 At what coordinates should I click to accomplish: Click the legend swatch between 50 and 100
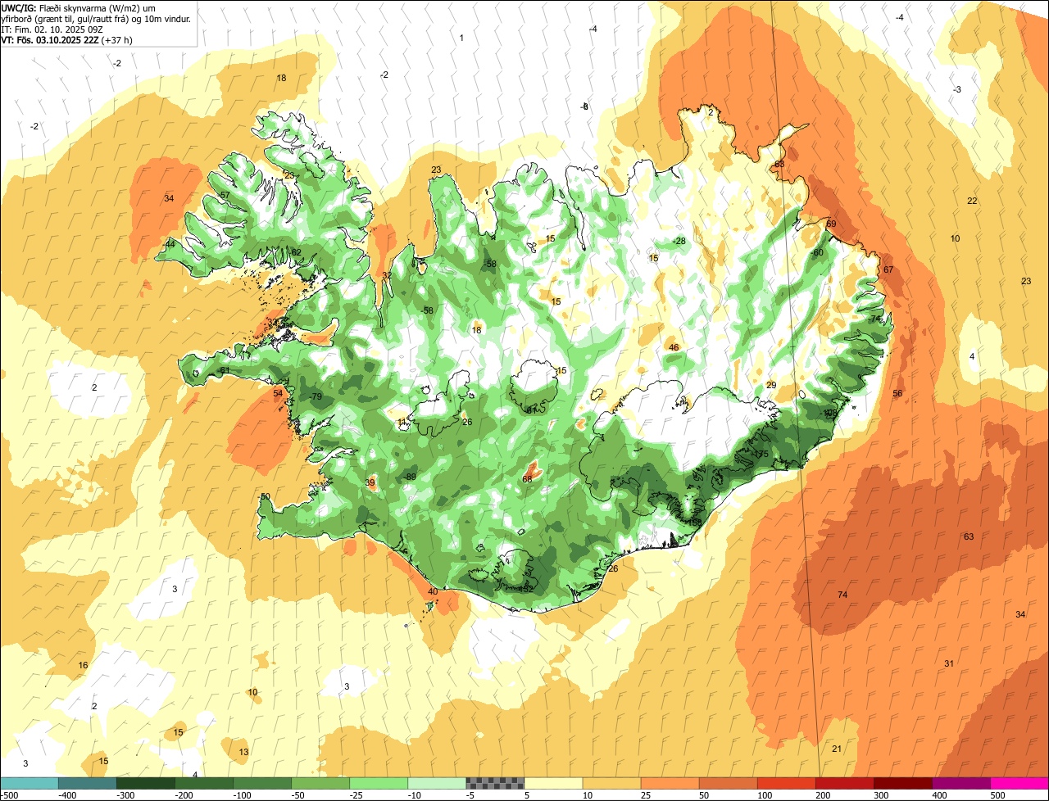[x=728, y=782]
